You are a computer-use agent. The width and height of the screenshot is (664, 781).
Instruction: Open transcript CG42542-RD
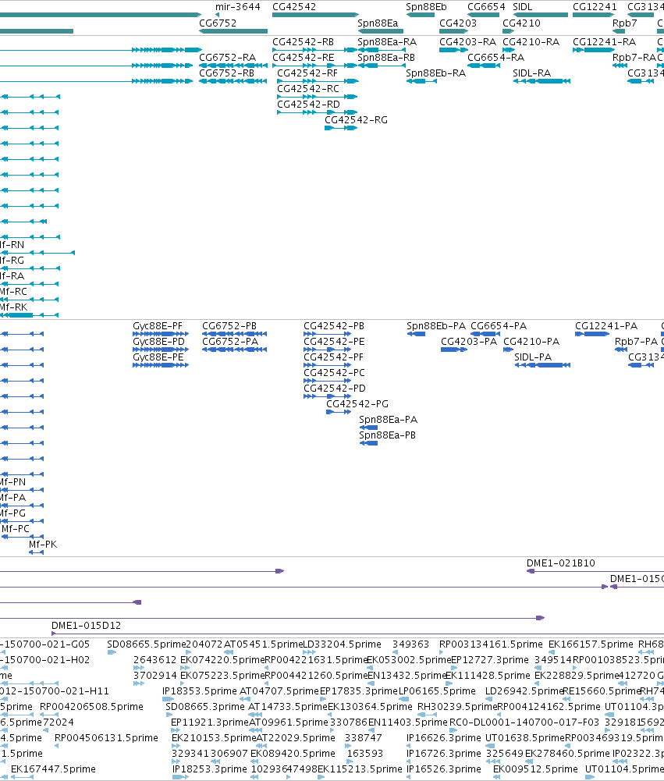point(318,112)
